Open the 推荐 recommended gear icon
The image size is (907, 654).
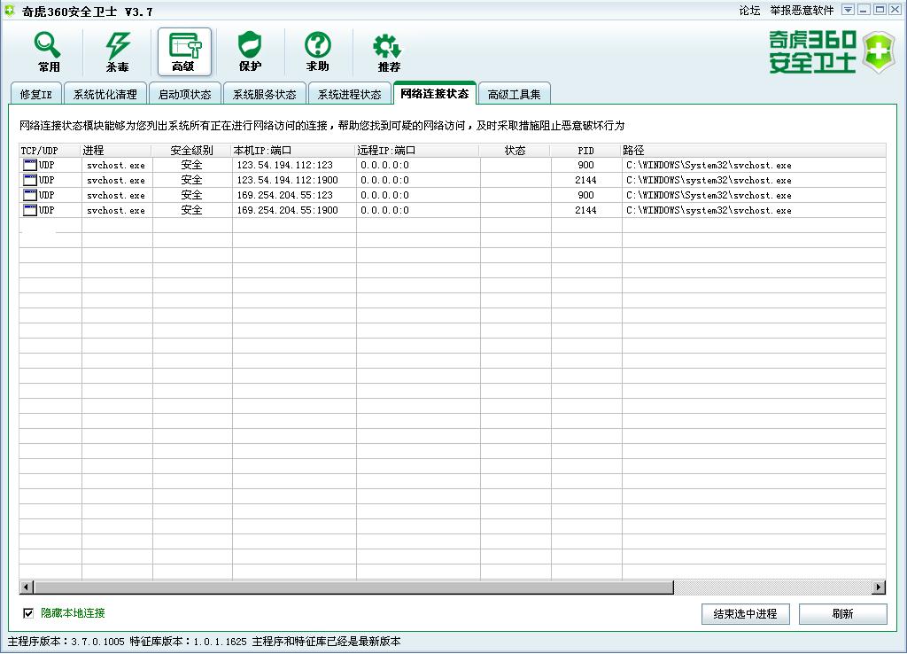point(388,51)
